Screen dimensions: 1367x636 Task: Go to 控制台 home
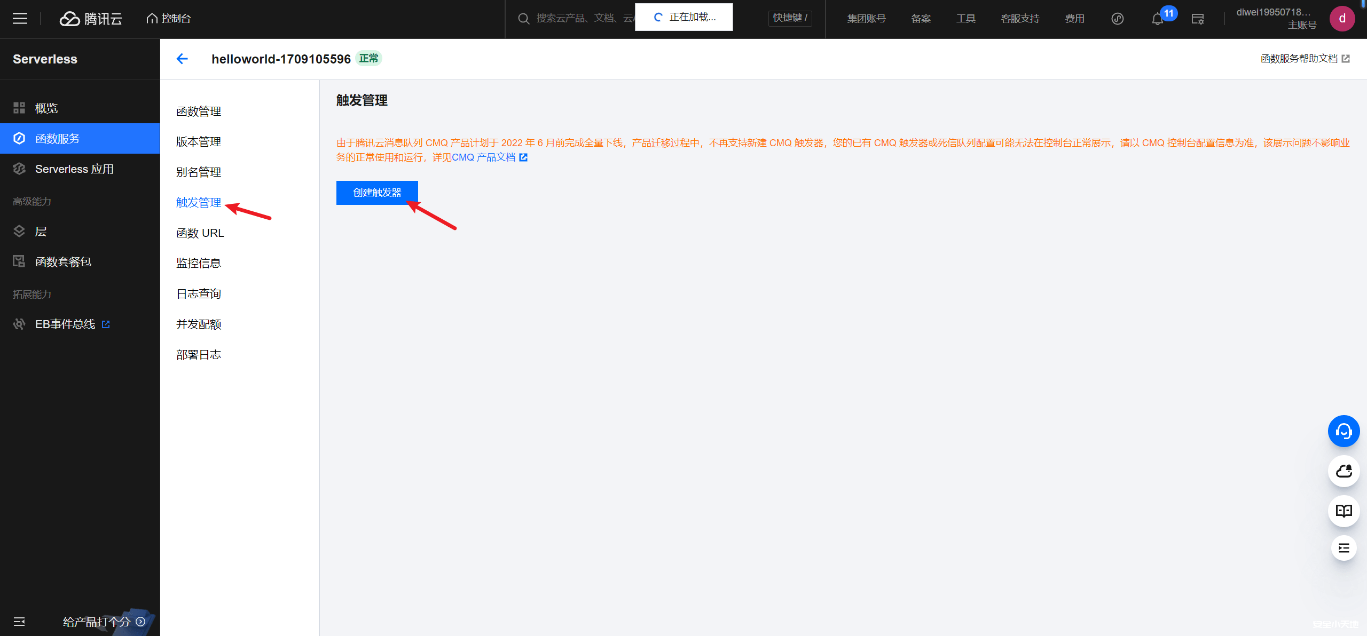169,19
